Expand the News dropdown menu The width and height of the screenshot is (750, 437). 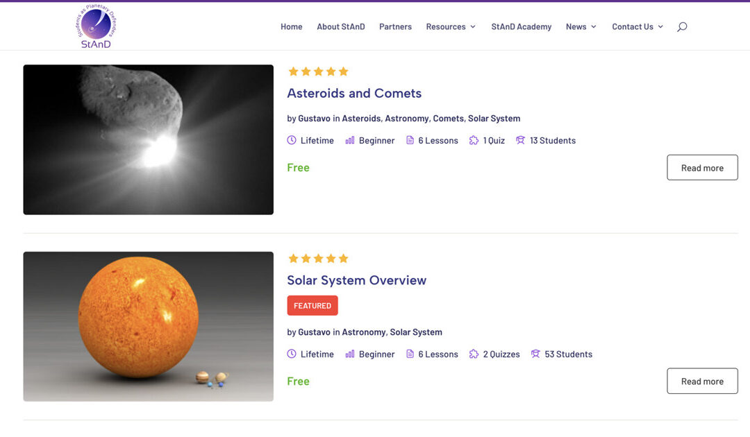click(581, 26)
